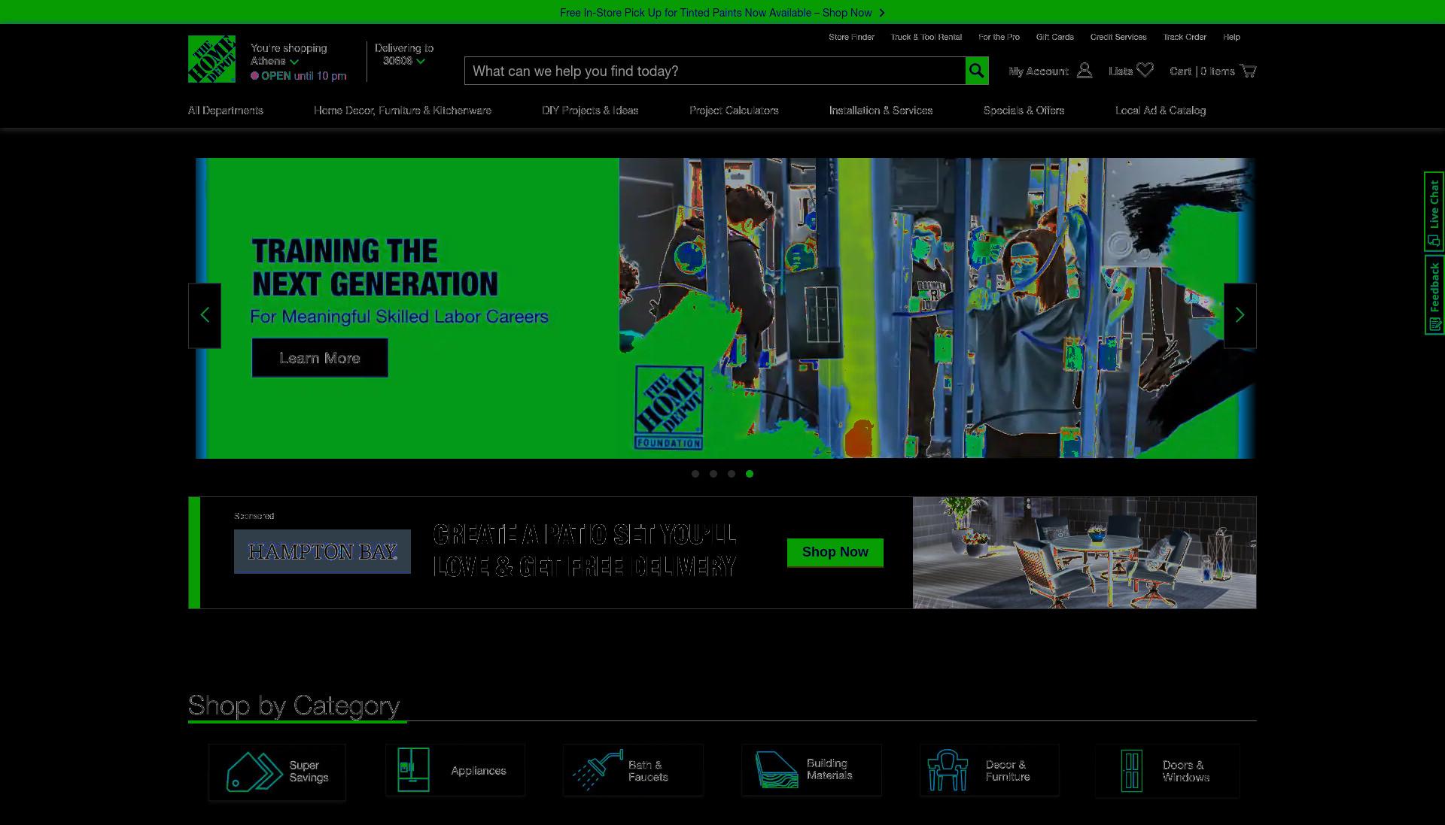Open the Project Calculators menu

pyautogui.click(x=734, y=111)
